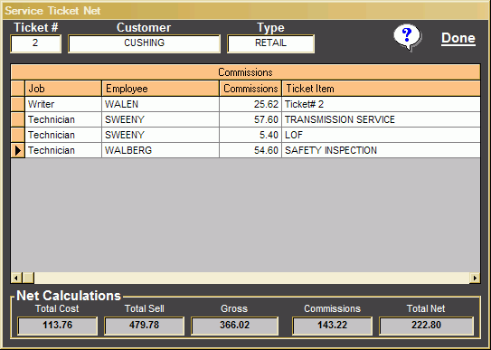Click the horizontal scrollbar thumb
Image resolution: width=491 pixels, height=350 pixels.
28,278
